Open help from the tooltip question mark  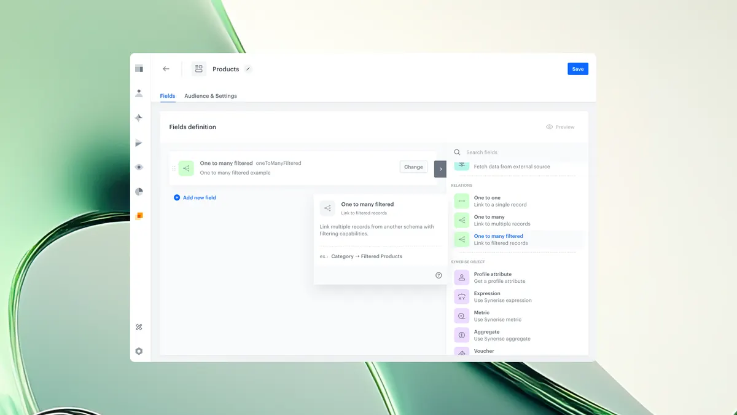[439, 275]
